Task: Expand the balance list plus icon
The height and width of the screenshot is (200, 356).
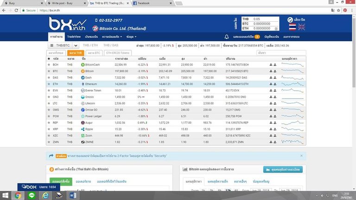Action: [x=276, y=29]
